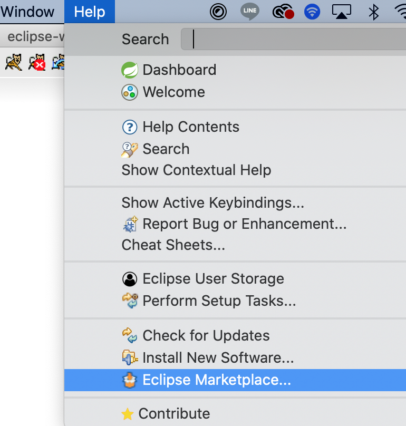This screenshot has width=406, height=426.
Task: Select Show Contextual Help
Action: (x=235, y=170)
